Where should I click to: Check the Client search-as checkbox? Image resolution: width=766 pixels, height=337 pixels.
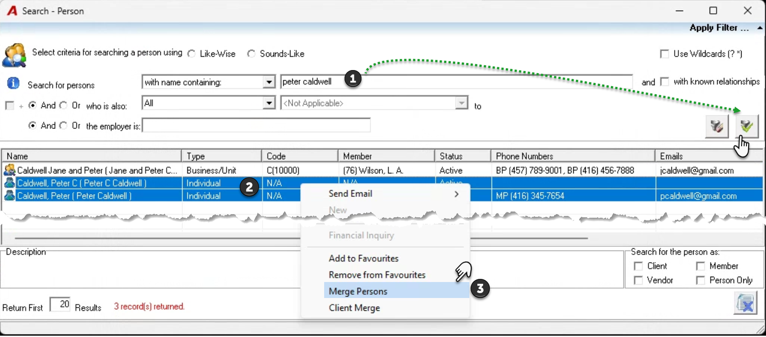pyautogui.click(x=638, y=266)
